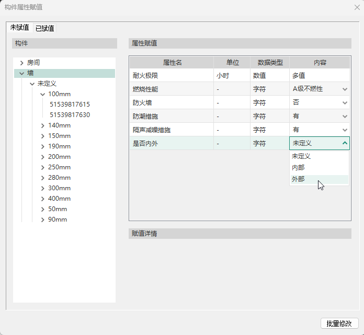Switch to the 已赋值 tab
Viewport: 364px width, 335px height.
pyautogui.click(x=44, y=28)
